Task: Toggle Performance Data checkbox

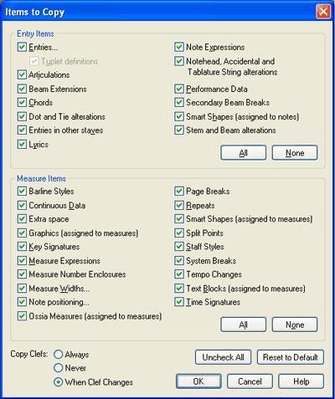Action: (x=179, y=89)
